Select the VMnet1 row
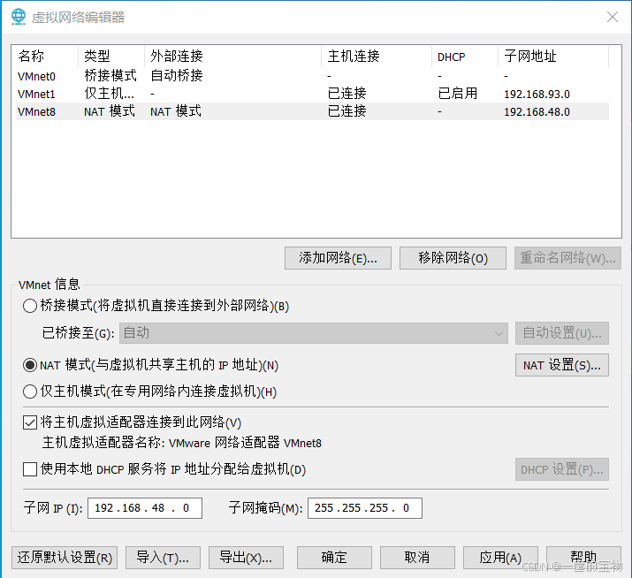 pyautogui.click(x=312, y=94)
